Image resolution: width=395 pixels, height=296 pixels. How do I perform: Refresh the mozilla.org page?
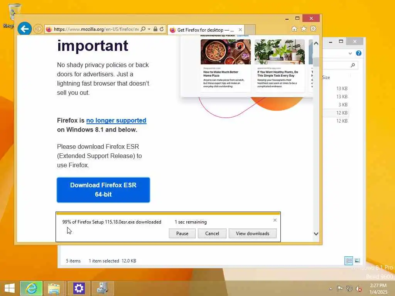click(x=162, y=29)
